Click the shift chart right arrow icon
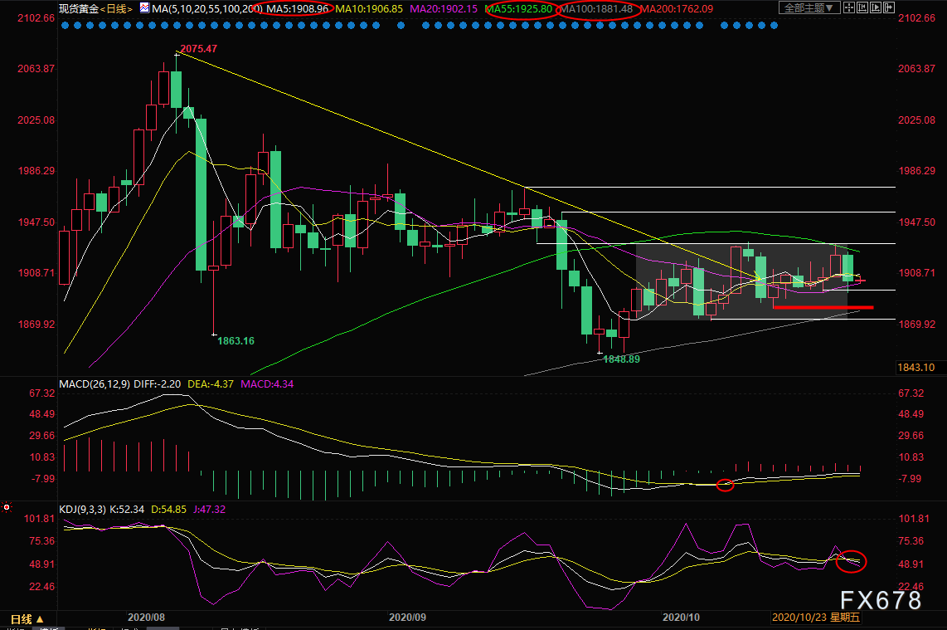The height and width of the screenshot is (630, 947). (x=889, y=7)
